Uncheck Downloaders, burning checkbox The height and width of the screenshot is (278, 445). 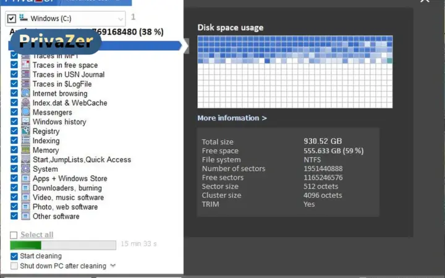pyautogui.click(x=14, y=188)
